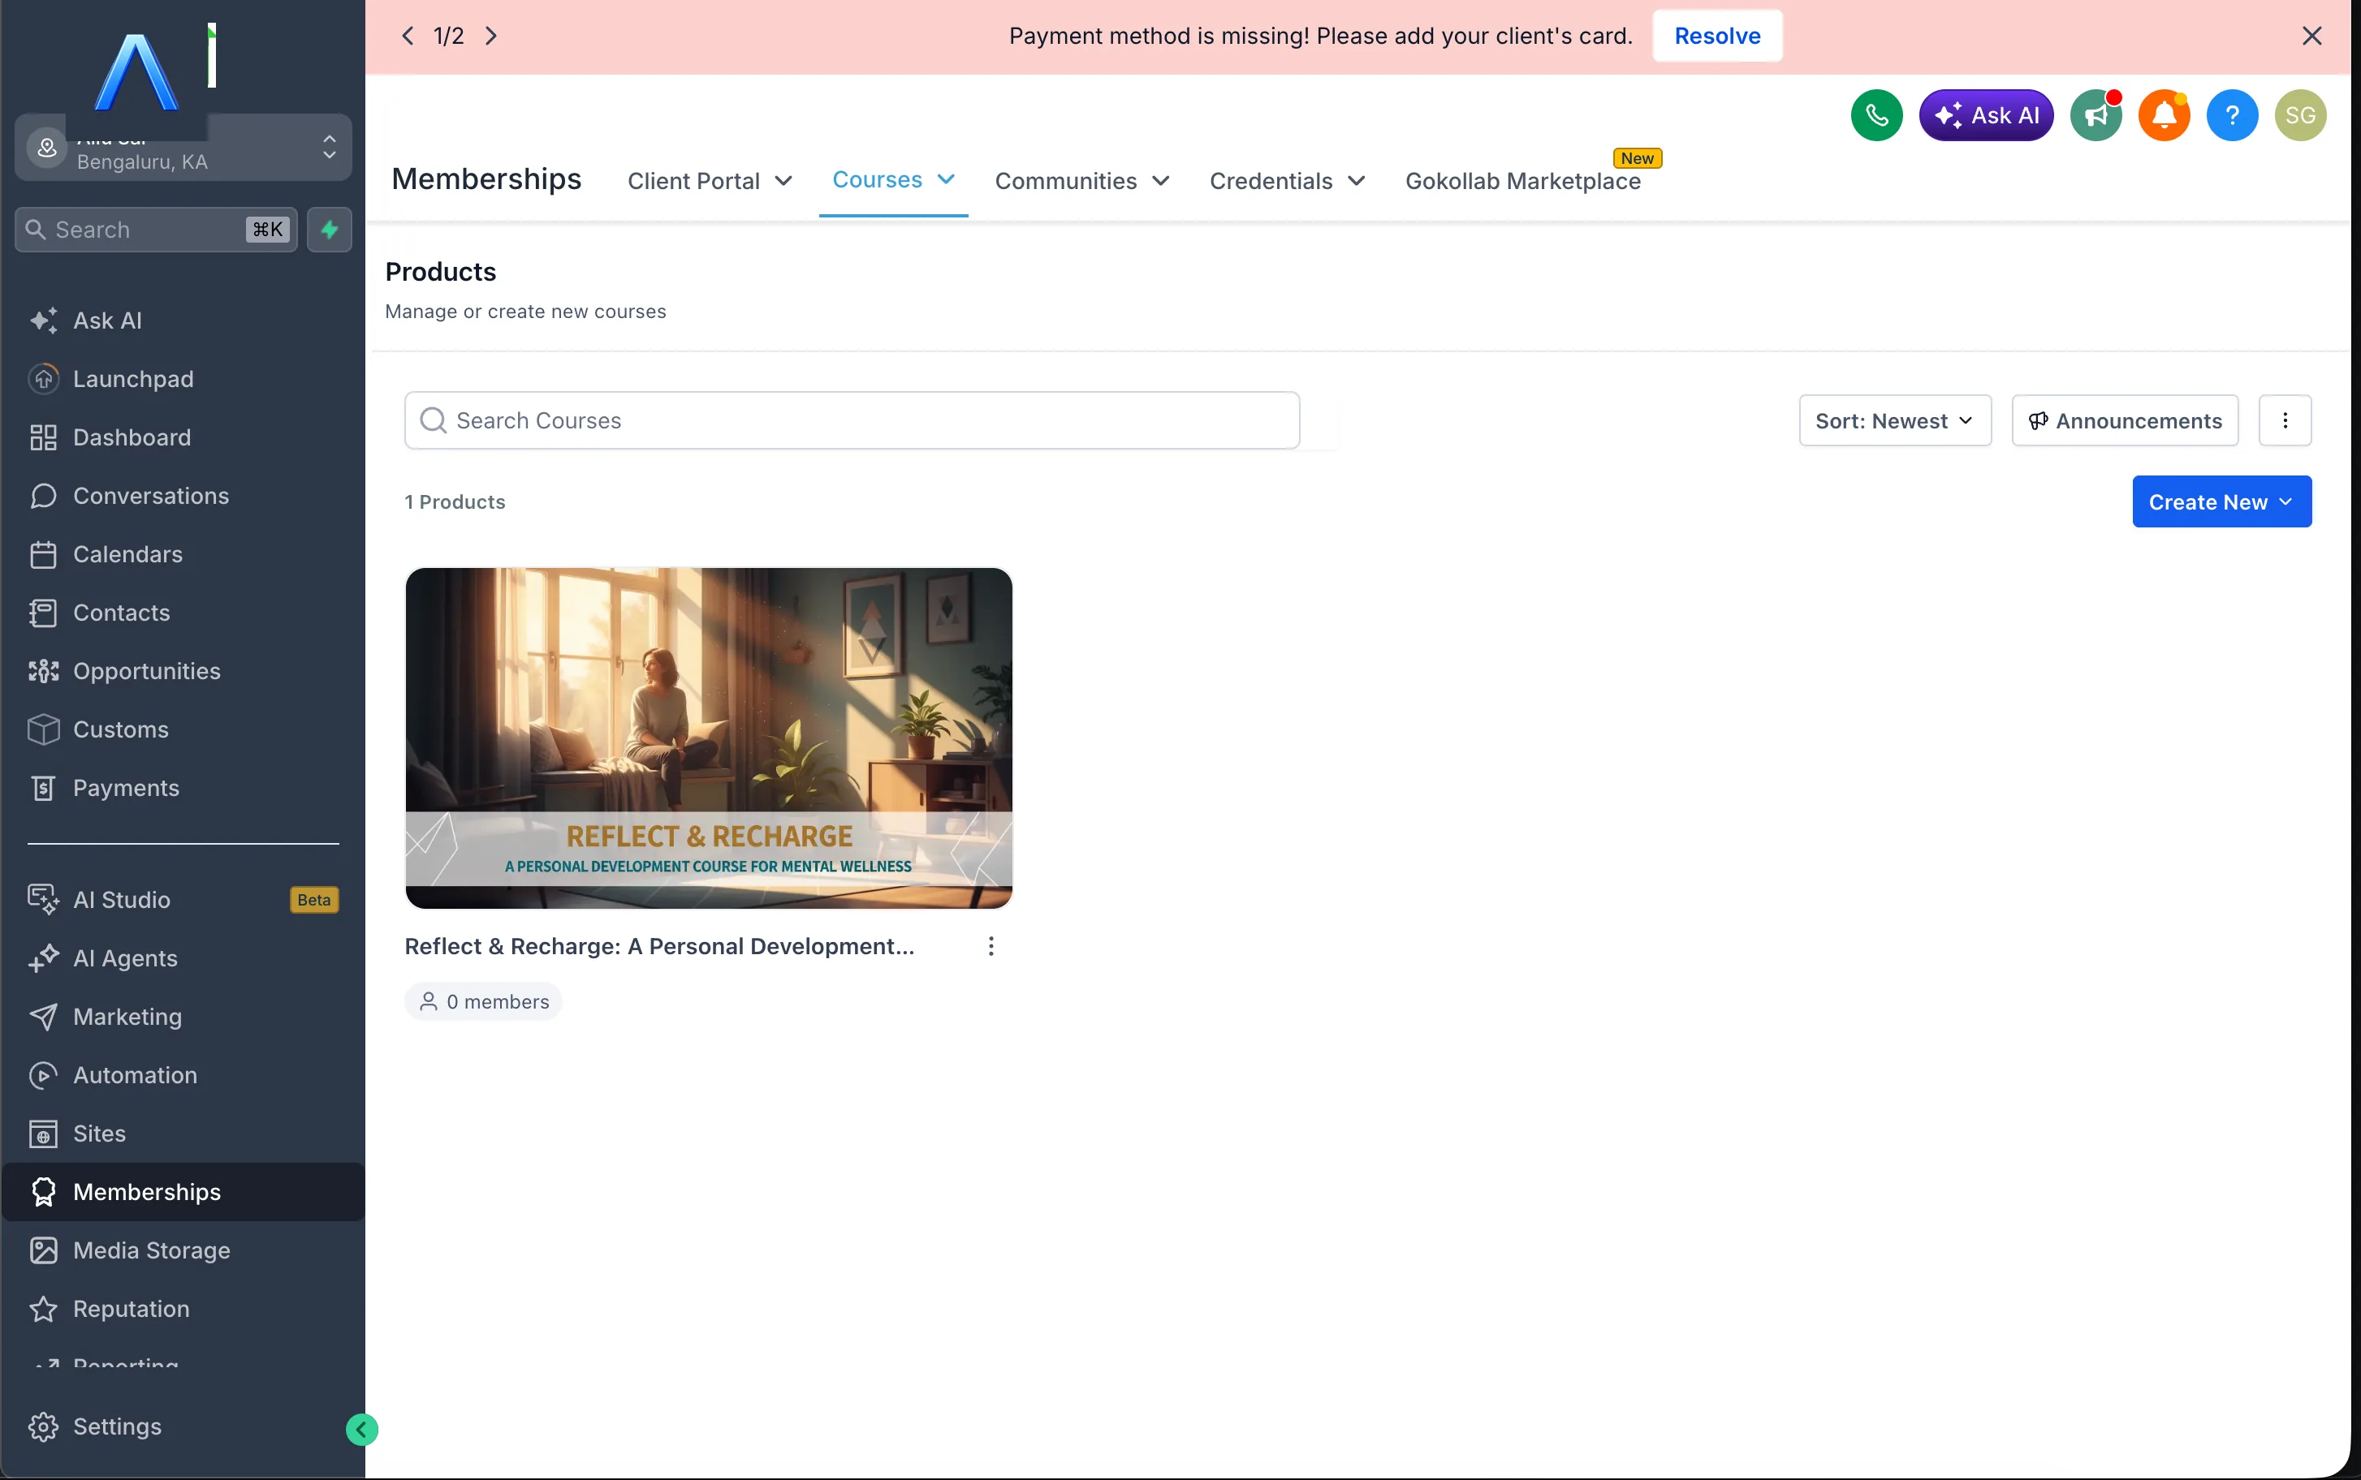Viewport: 2361px width, 1480px height.
Task: Open AI Agents in sidebar
Action: point(183,958)
